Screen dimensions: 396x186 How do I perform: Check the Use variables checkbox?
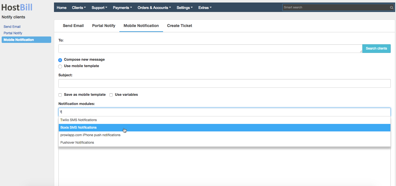coord(111,95)
